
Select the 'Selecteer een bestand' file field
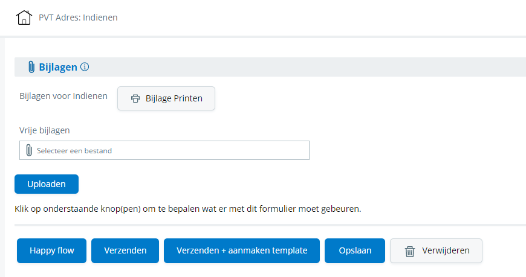[164, 150]
